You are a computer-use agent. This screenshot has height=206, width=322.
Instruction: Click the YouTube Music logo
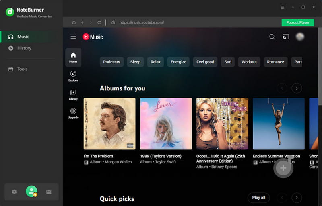pyautogui.click(x=93, y=37)
